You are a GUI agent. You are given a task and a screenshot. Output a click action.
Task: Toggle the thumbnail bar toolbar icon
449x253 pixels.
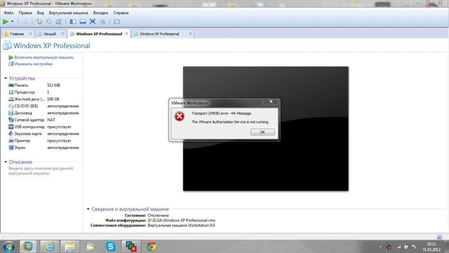tap(83, 22)
